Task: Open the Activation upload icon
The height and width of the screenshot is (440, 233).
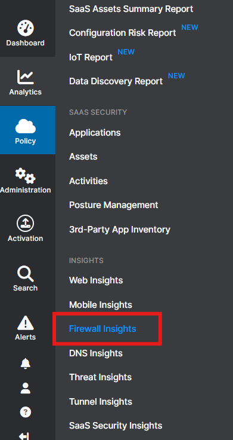Action: pos(26,224)
